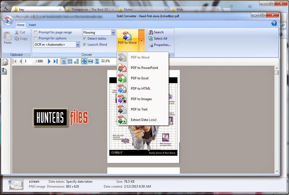This screenshot has width=289, height=195.
Task: Switch to the Home ribbon tab
Action: pyautogui.click(x=21, y=25)
